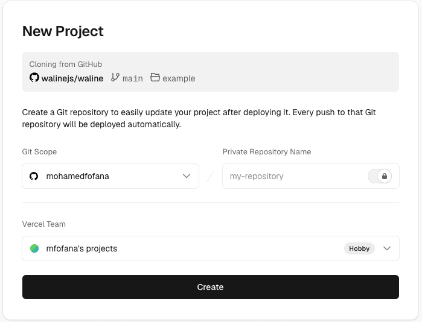Click the Git Scope label
This screenshot has height=322, width=422.
pos(39,152)
